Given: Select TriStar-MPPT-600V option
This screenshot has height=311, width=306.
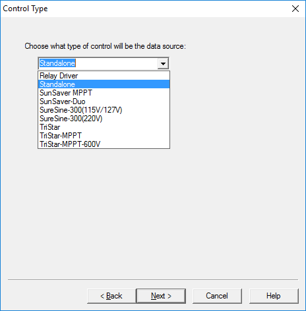Looking at the screenshot, I should click(104, 144).
